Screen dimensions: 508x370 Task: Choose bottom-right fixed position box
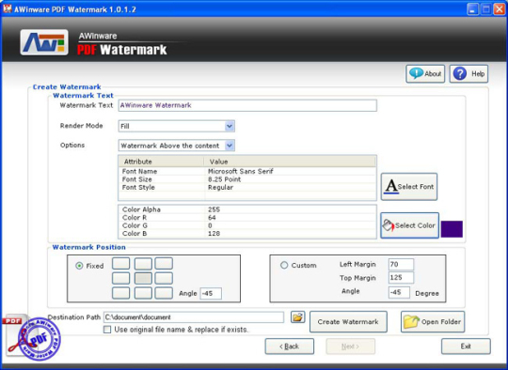[x=164, y=293]
